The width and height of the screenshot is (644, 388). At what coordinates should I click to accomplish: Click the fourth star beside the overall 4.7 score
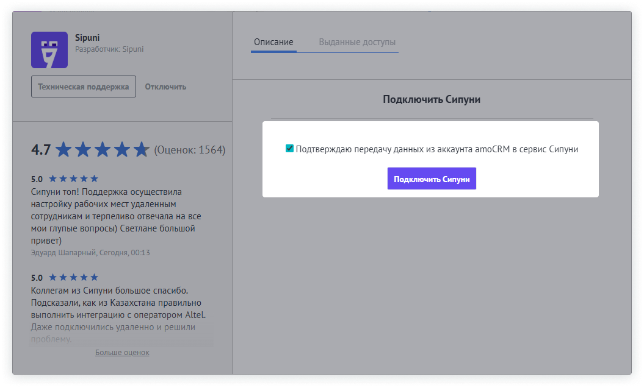pos(121,148)
